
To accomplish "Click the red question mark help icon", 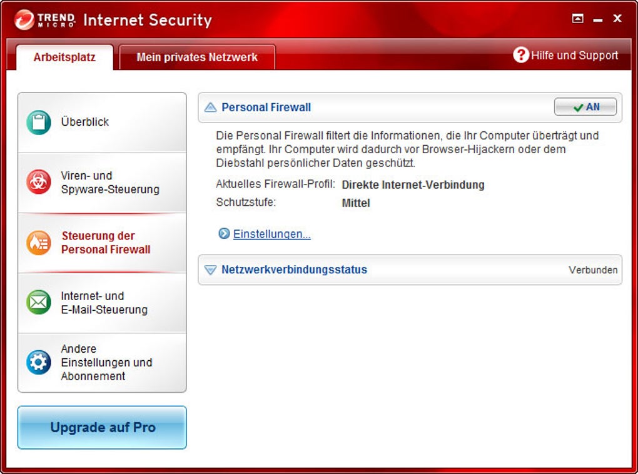I will (x=521, y=55).
